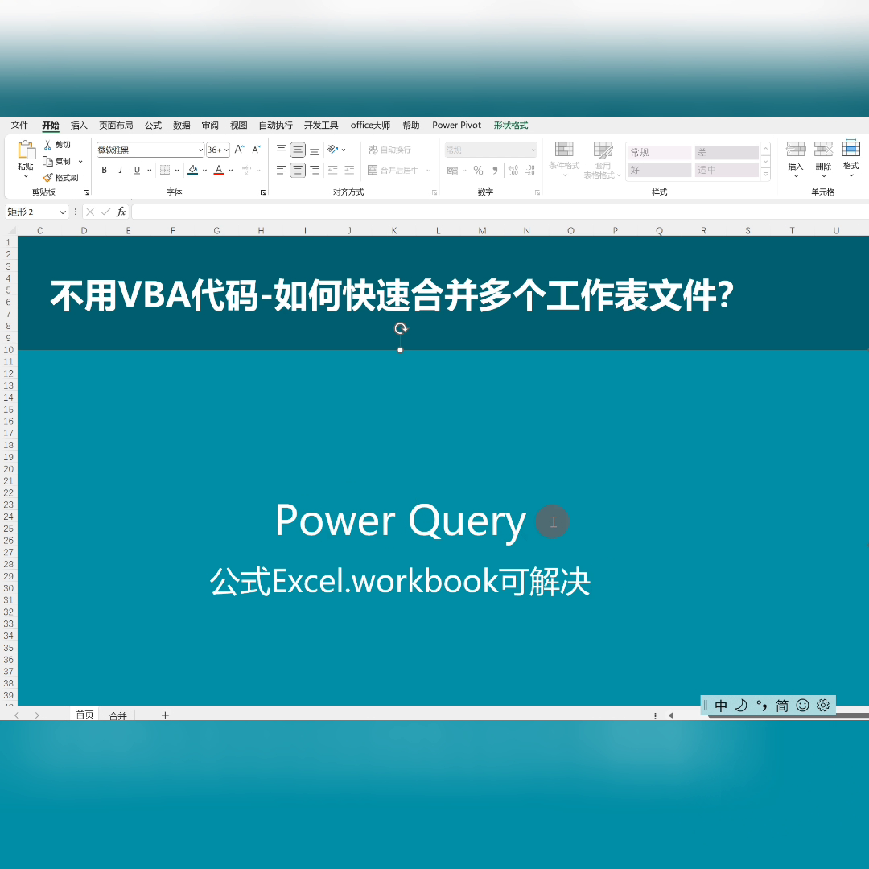Add a new sheet
869x869 pixels.
tap(165, 715)
